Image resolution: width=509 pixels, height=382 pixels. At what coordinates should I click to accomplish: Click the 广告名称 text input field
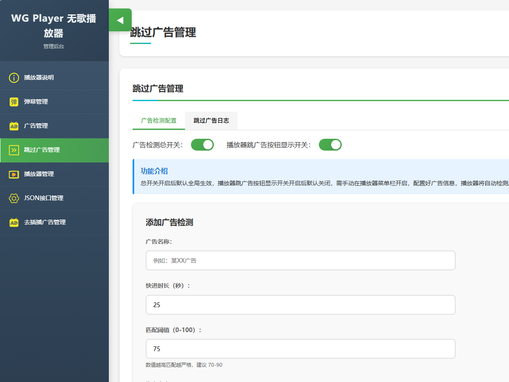click(x=300, y=261)
